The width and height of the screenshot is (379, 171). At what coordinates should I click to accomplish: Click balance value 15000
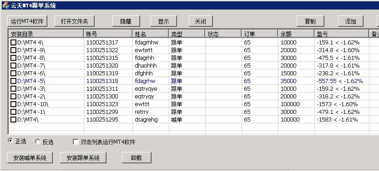tap(288, 73)
